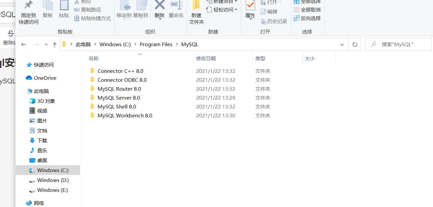433x207 pixels.
Task: Open the MySQL Server 8.0 folder
Action: point(119,98)
